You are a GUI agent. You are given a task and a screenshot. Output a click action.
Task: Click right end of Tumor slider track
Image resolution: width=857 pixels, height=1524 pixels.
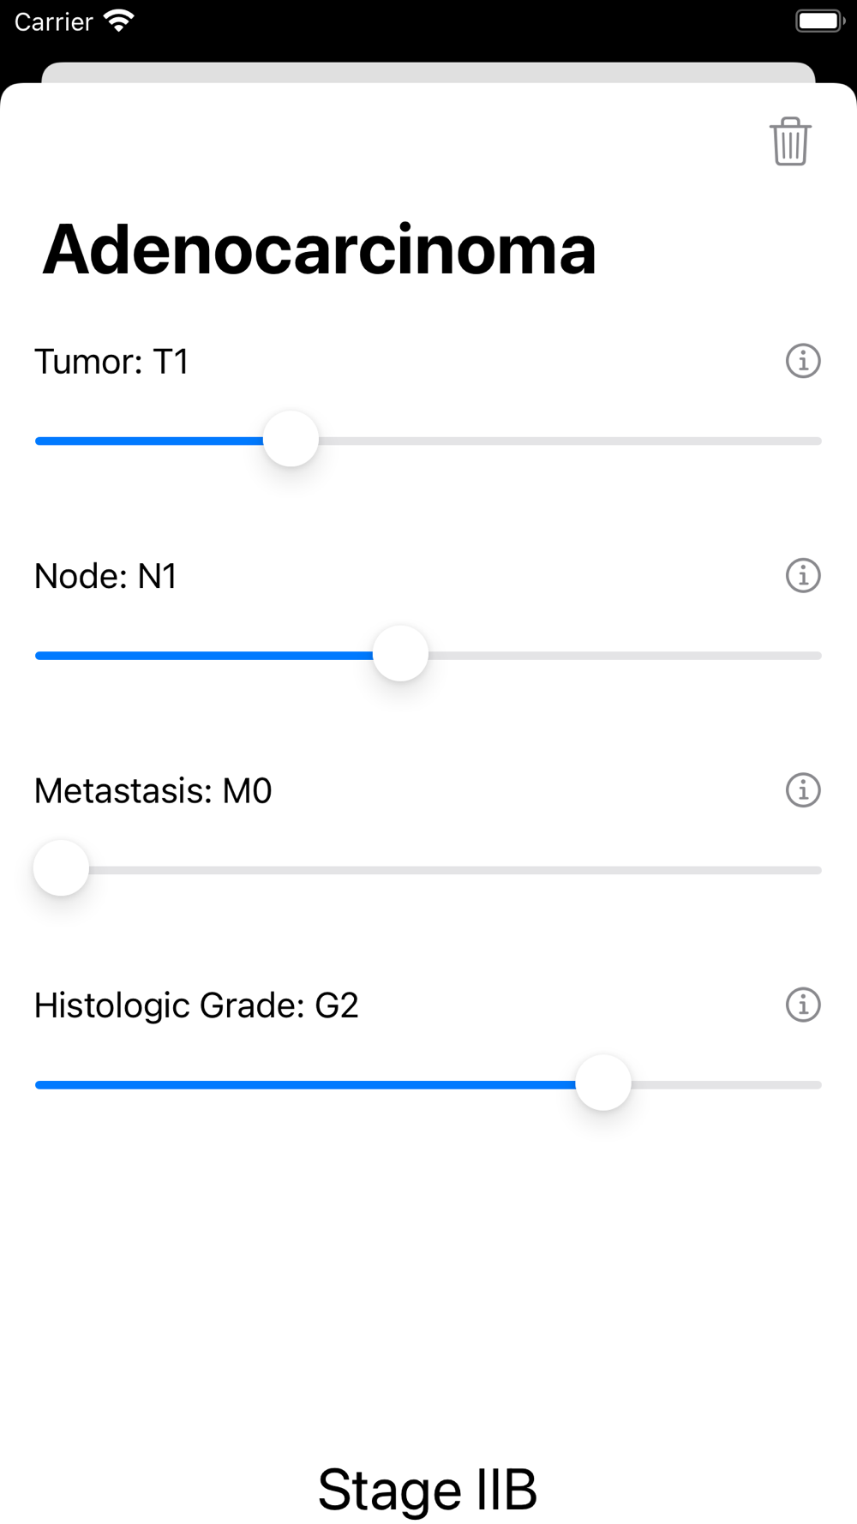pyautogui.click(x=814, y=441)
